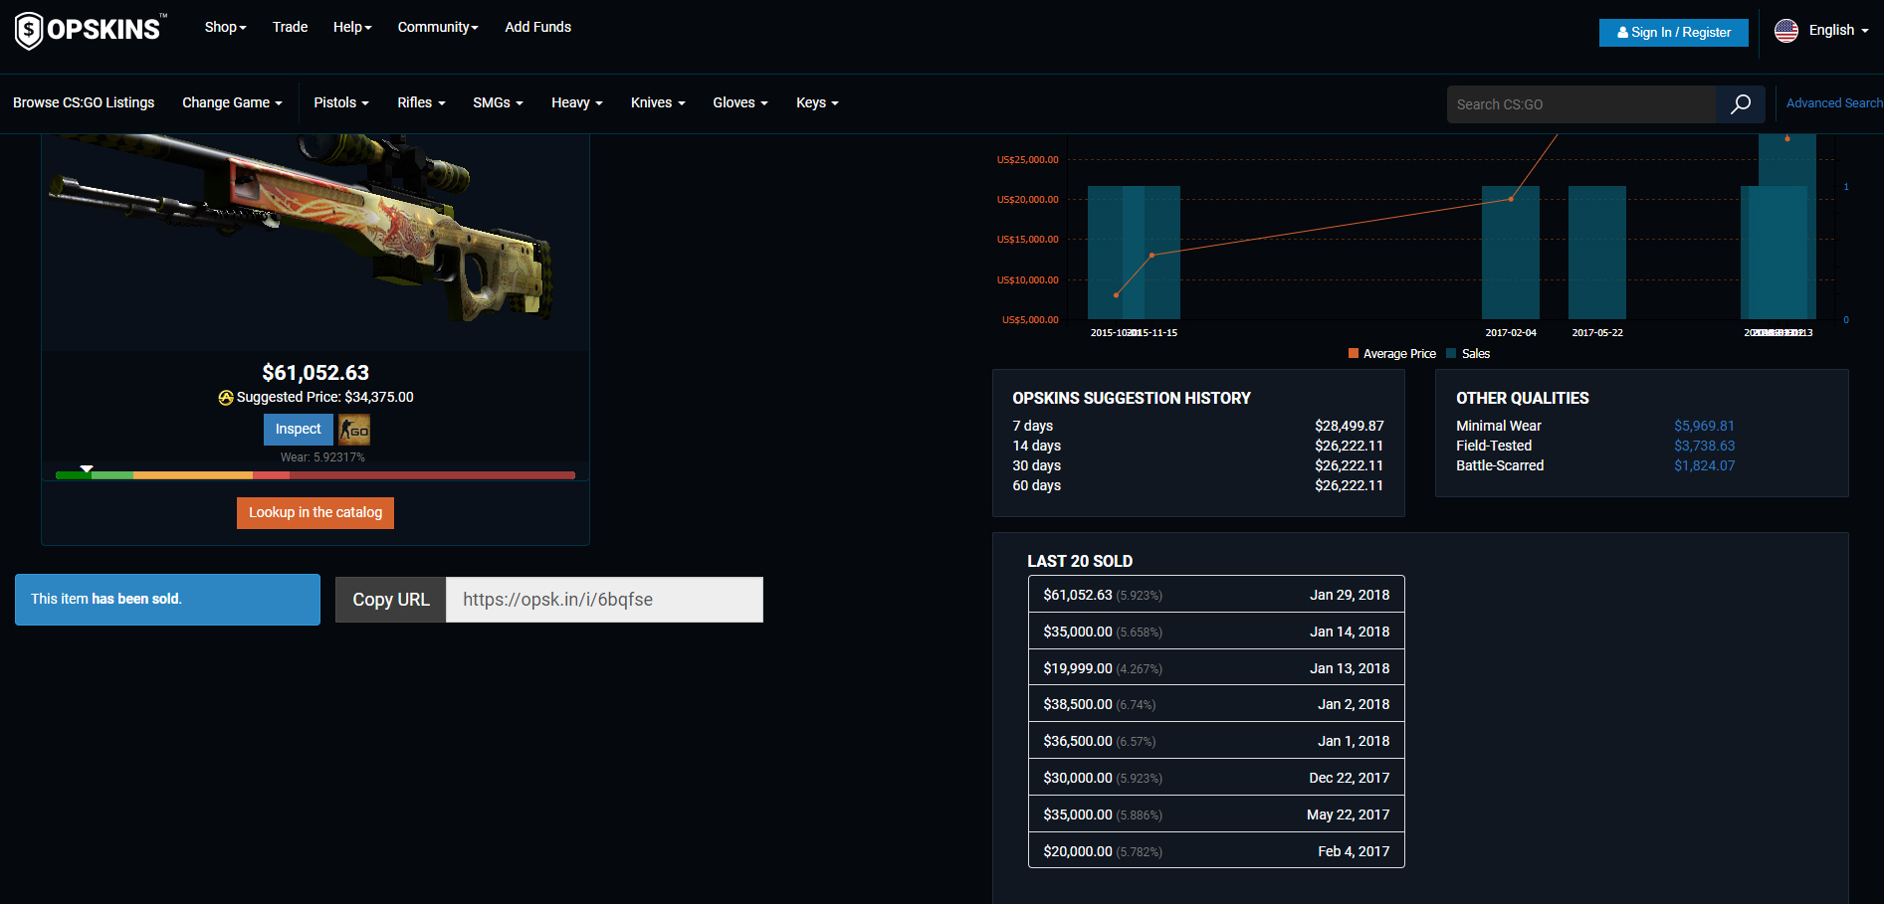Toggle Sales legend in chart

pos(1469,354)
